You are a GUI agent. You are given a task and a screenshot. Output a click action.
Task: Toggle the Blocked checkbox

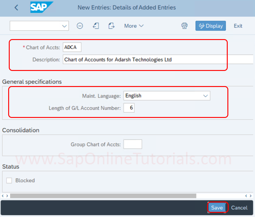coord(9,180)
